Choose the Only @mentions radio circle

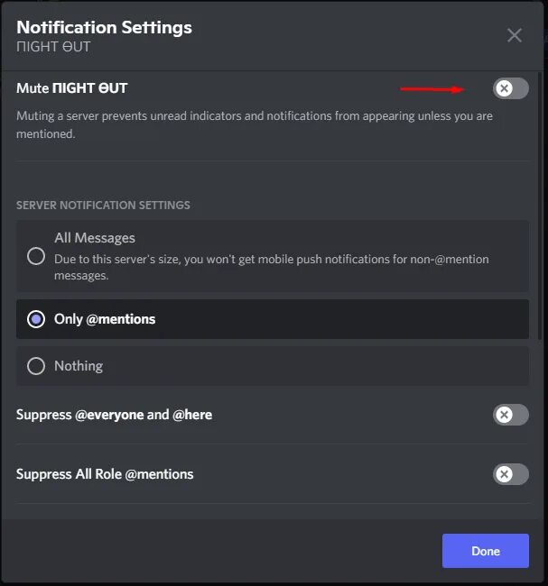point(36,319)
